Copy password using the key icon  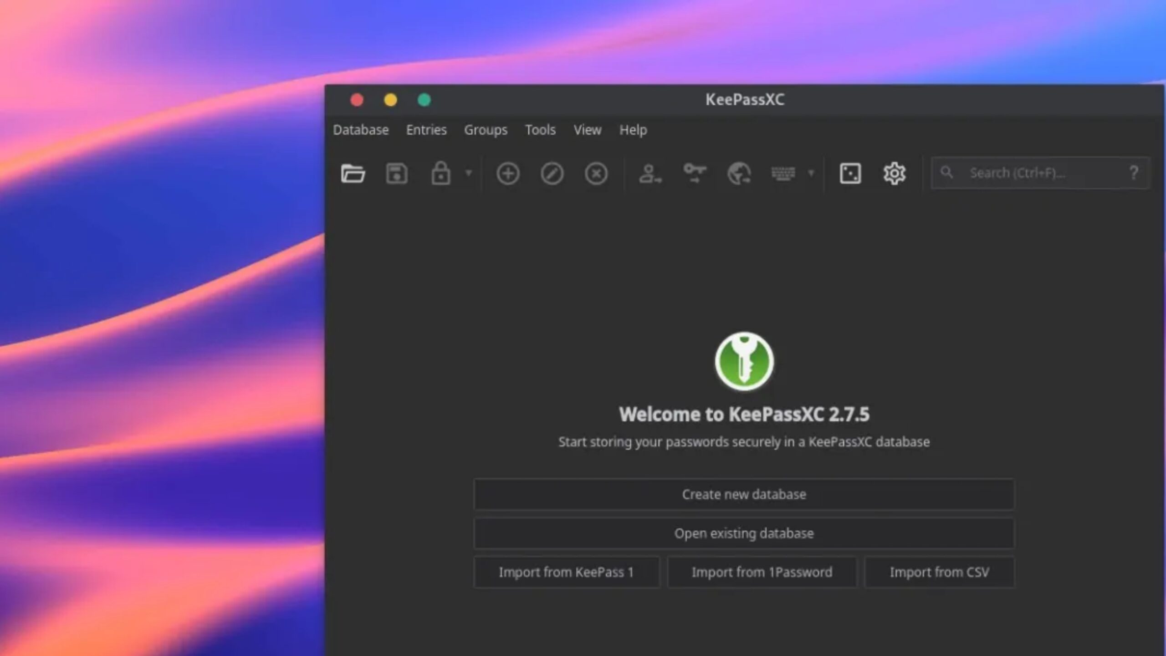tap(695, 173)
